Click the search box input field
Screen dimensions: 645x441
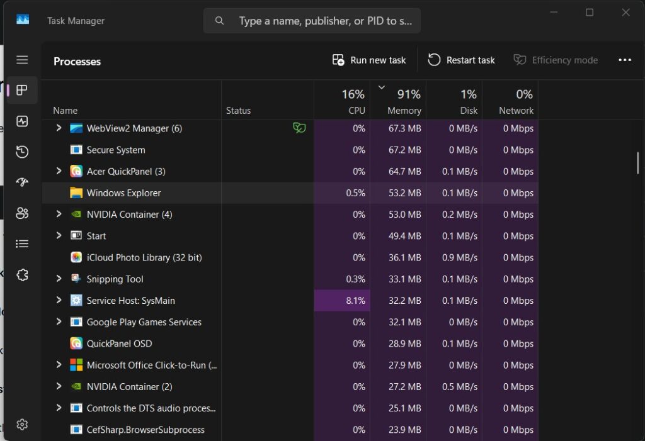(x=312, y=21)
